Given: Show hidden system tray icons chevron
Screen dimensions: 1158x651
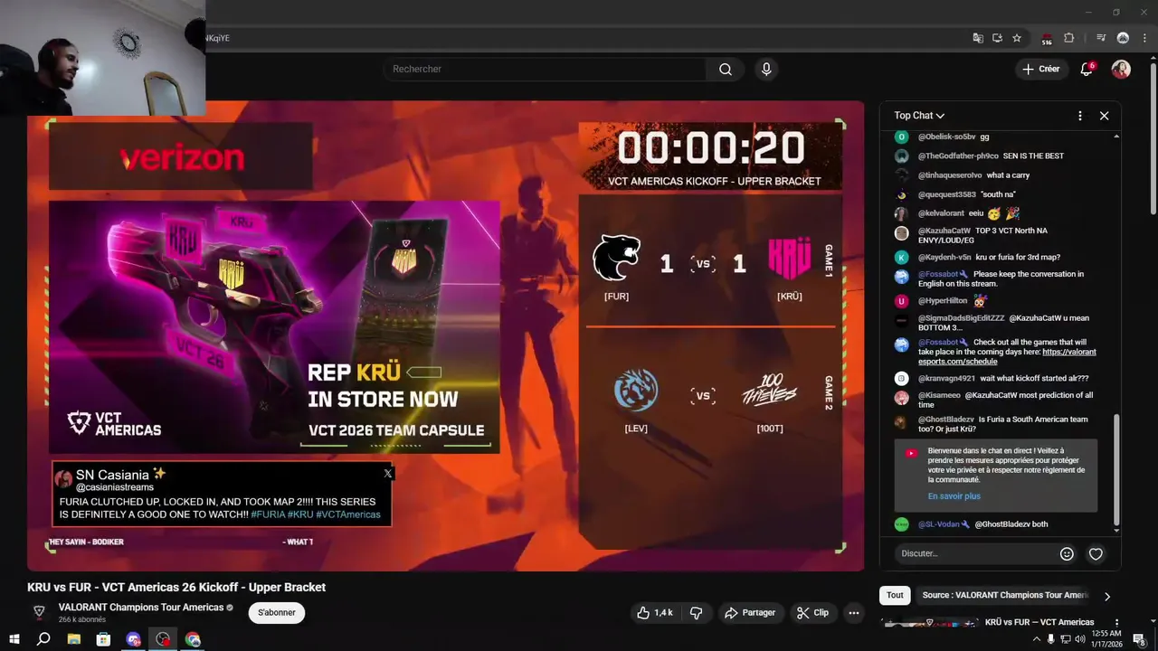Looking at the screenshot, I should click(x=1036, y=639).
